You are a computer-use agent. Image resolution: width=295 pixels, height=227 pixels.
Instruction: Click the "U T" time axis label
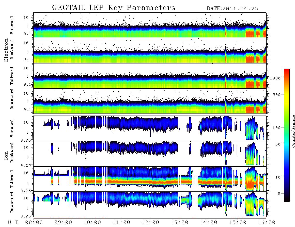click(13, 223)
